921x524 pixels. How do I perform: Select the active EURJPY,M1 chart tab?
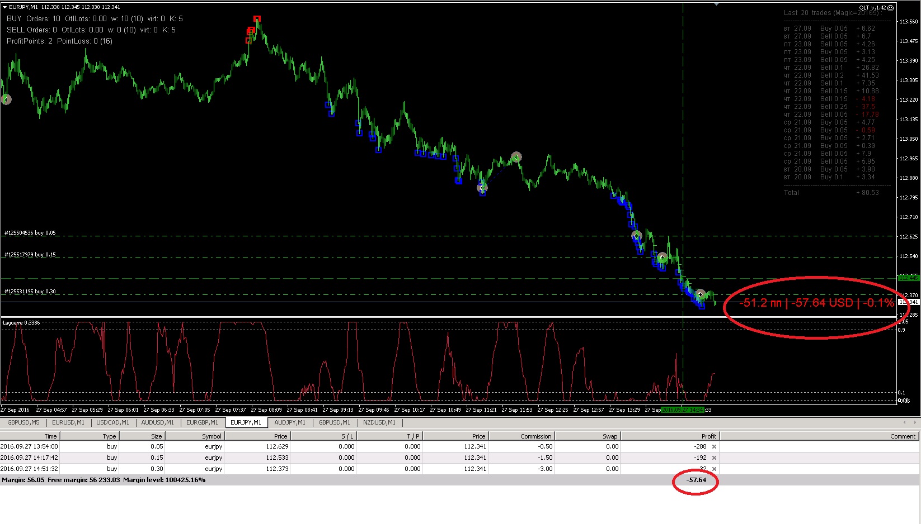click(x=246, y=423)
